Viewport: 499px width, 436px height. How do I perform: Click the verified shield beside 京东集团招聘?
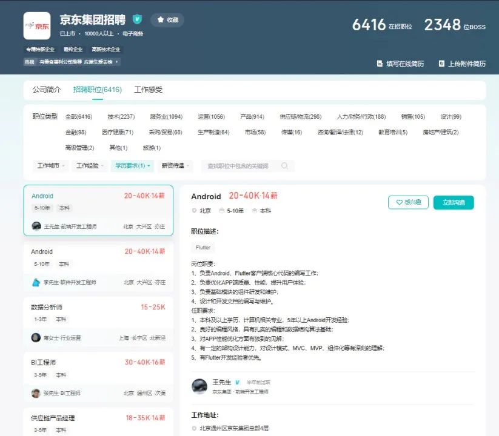(137, 19)
